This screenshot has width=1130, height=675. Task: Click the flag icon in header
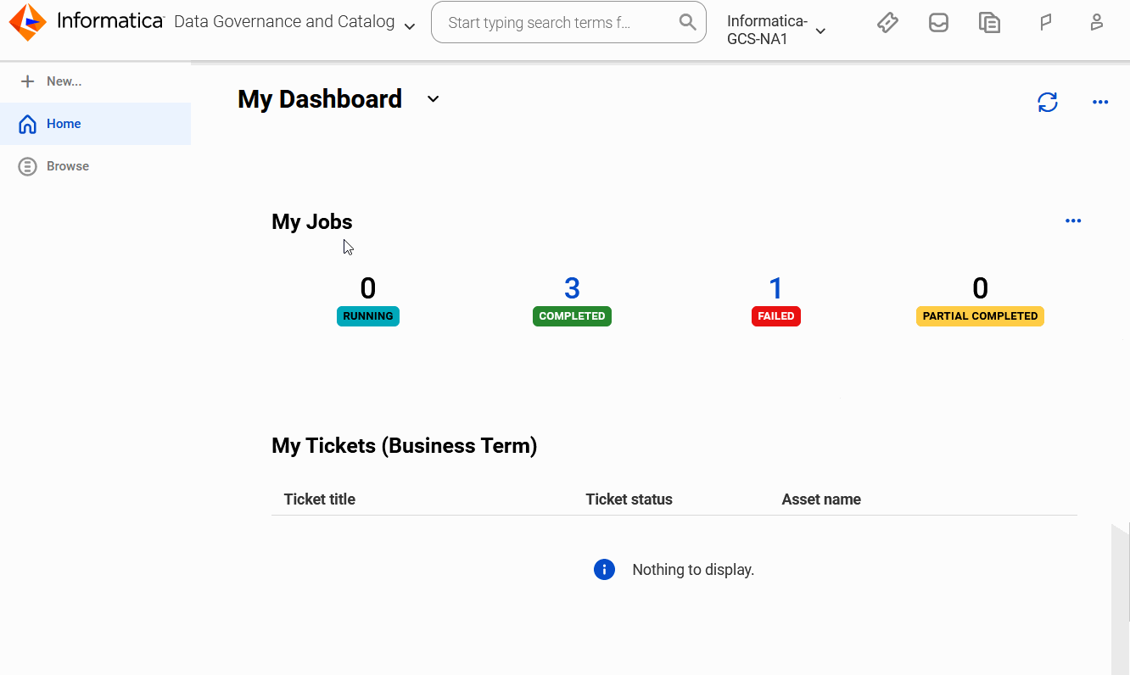(1046, 23)
